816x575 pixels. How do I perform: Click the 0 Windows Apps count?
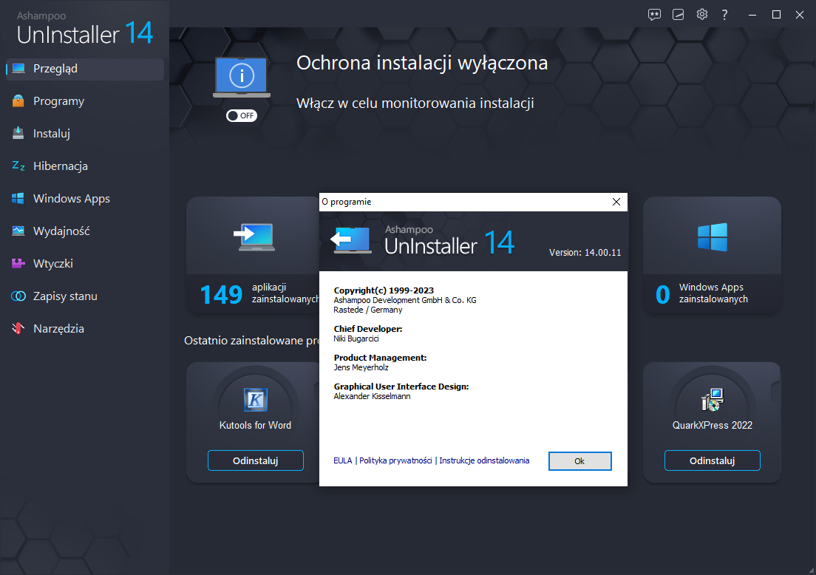click(662, 295)
